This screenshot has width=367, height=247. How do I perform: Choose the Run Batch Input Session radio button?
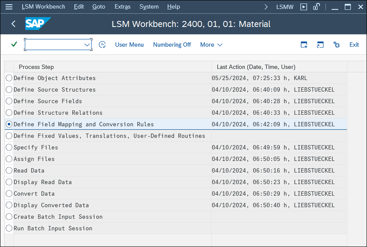tap(9, 228)
